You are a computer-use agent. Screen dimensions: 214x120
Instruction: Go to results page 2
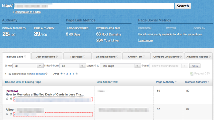tap(67, 74)
